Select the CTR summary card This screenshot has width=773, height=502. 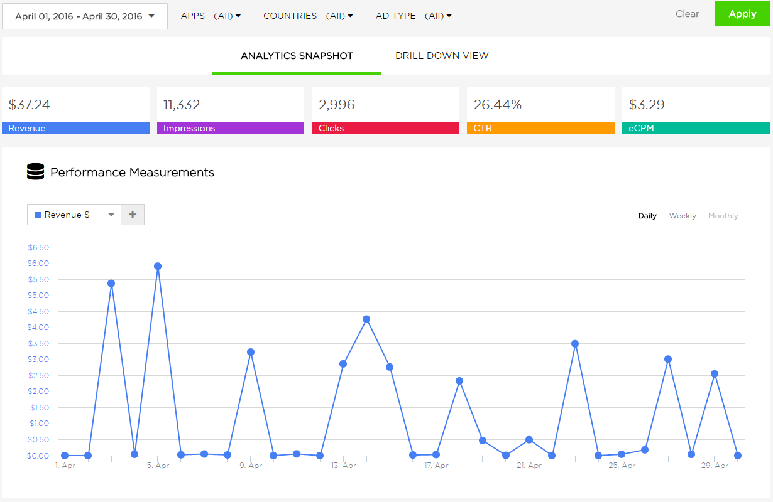coord(540,111)
